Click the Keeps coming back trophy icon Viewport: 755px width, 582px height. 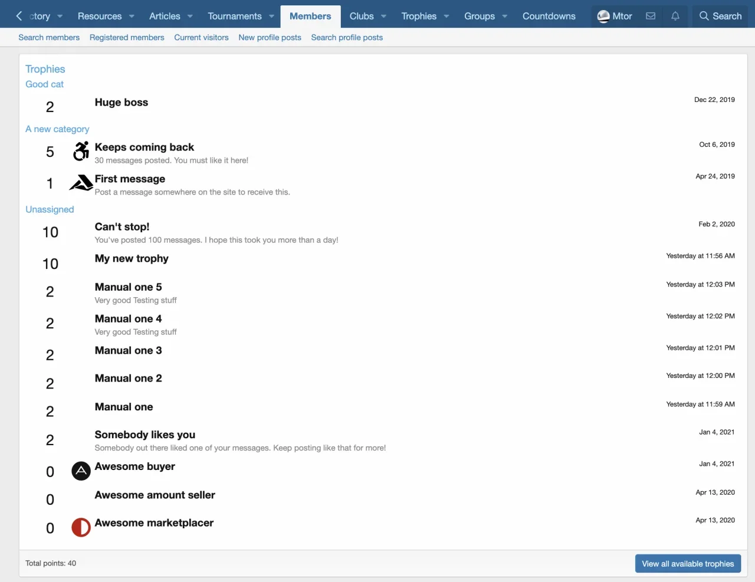point(81,152)
